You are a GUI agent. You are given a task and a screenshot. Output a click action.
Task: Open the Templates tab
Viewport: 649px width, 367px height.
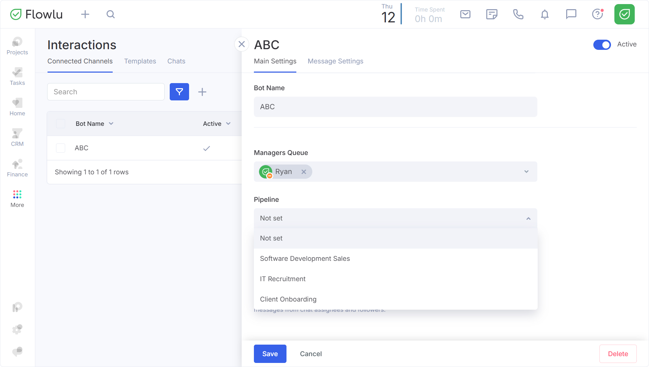[140, 61]
